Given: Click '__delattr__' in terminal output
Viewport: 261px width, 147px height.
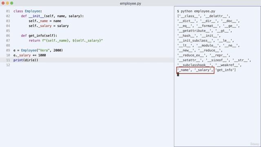Looking at the screenshot, I should click(216, 16).
